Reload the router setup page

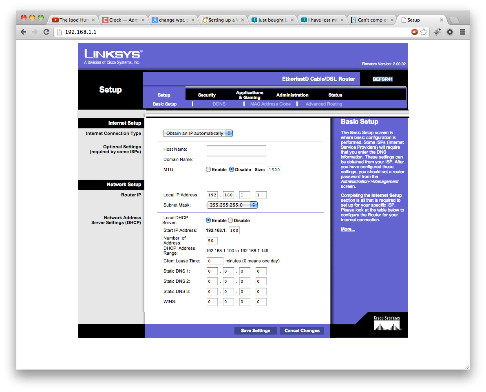46,32
